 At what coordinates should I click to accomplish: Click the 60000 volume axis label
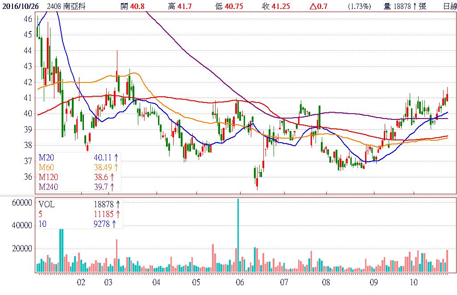21,202
